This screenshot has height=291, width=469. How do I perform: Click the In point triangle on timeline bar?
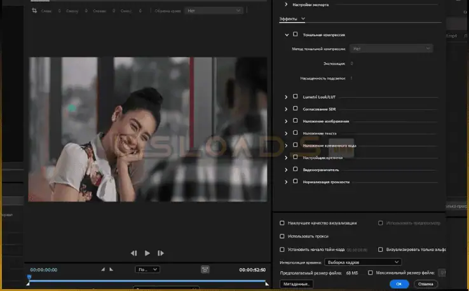click(x=28, y=283)
